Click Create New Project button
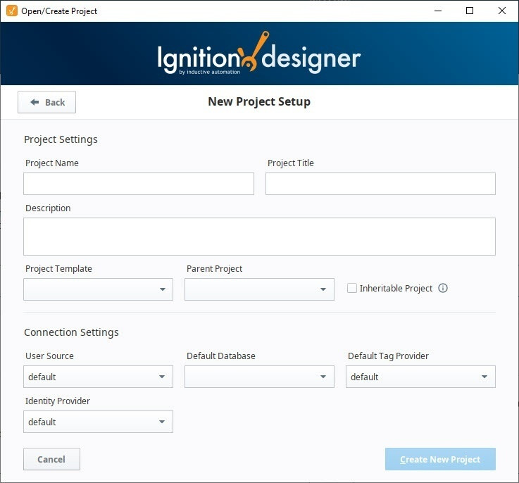 tap(440, 459)
